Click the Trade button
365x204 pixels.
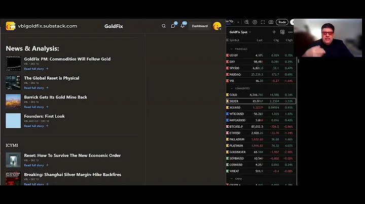click(x=282, y=22)
